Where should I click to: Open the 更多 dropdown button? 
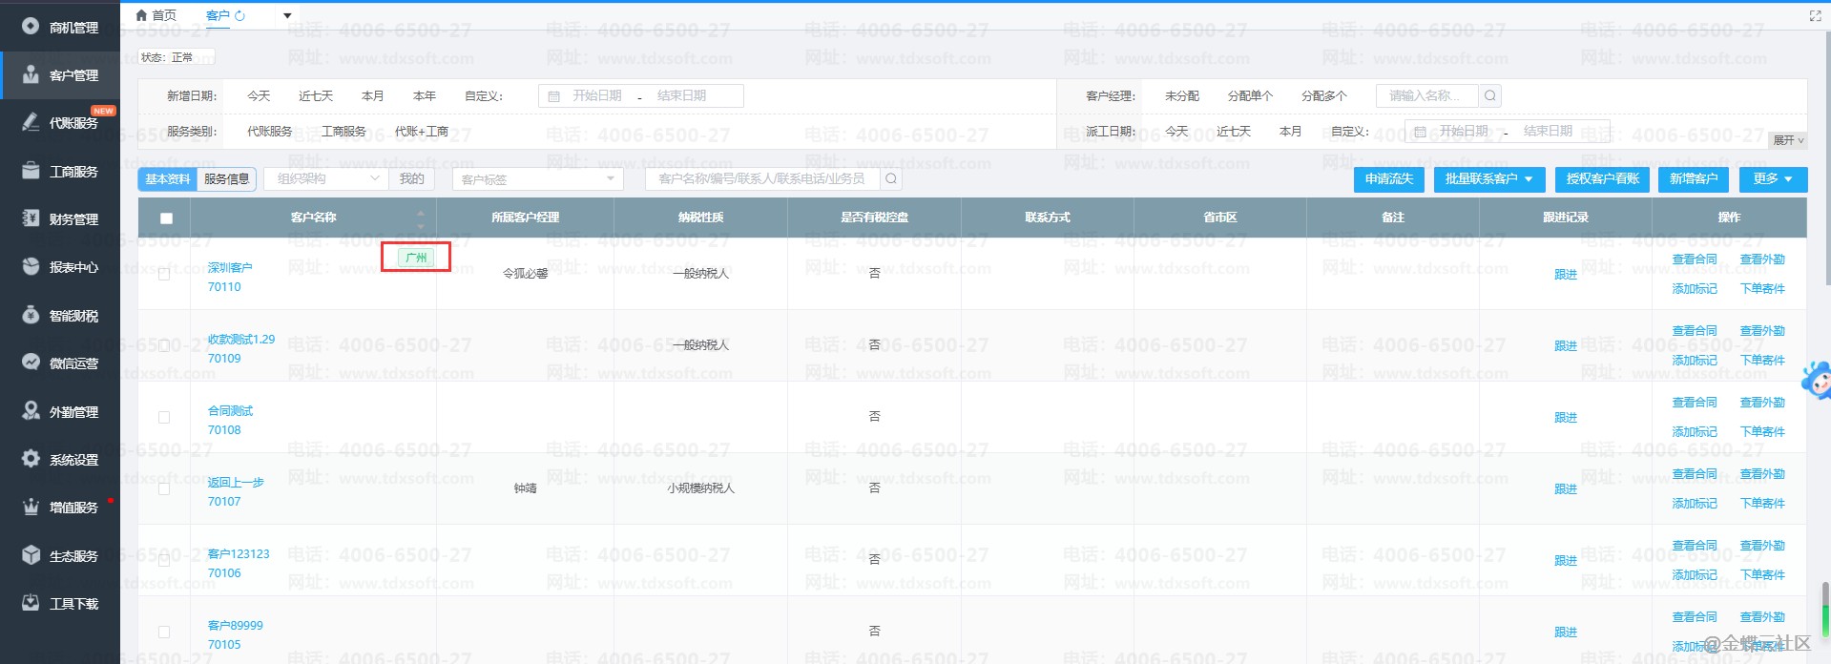1772,178
